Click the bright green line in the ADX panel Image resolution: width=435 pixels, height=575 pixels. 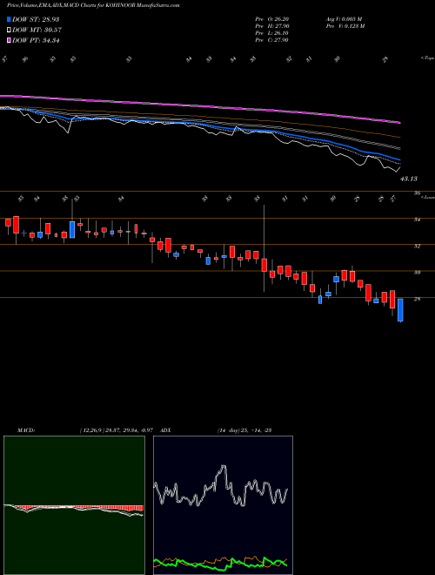click(220, 564)
